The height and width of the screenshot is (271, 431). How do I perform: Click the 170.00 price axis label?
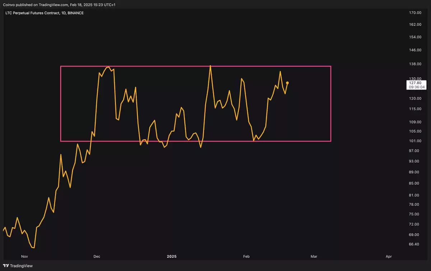pyautogui.click(x=415, y=13)
